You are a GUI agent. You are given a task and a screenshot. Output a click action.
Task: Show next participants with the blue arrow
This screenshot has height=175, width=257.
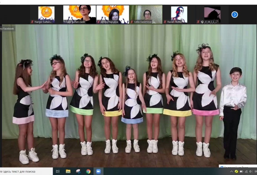[x=234, y=14]
